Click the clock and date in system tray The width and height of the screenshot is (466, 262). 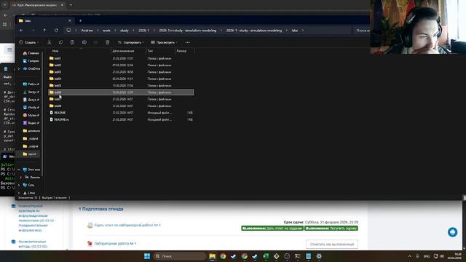(x=454, y=256)
